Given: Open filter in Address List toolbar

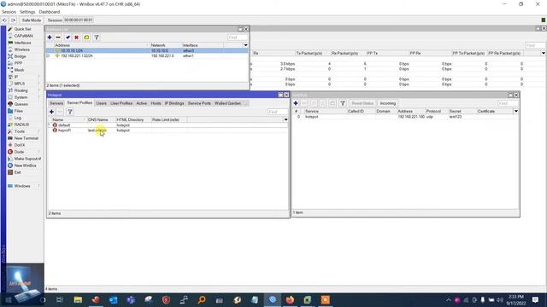Looking at the screenshot, I should click(x=97, y=38).
